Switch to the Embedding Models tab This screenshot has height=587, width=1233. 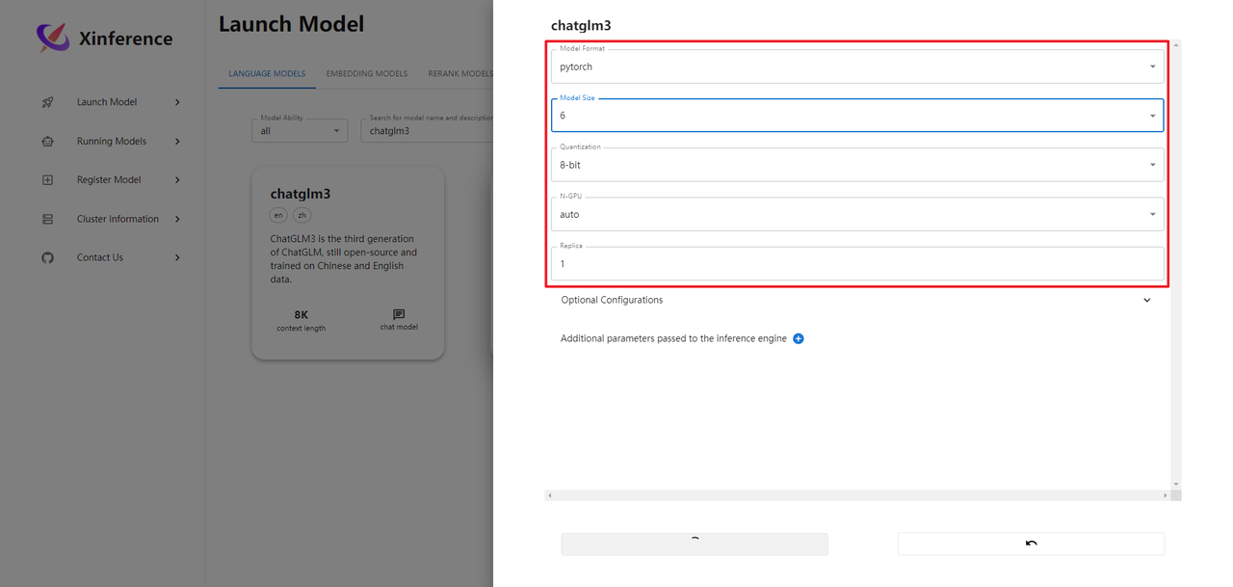(366, 73)
